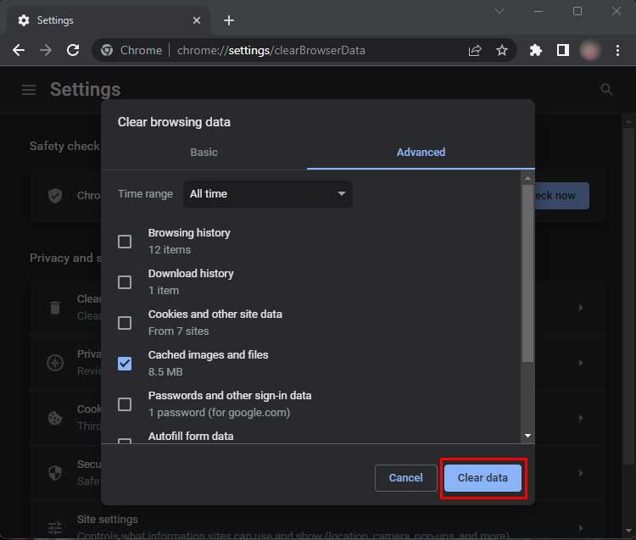
Task: Open a new tab with plus button
Action: (229, 20)
